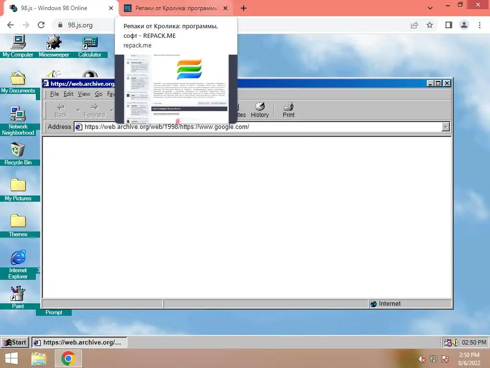
Task: Click the Chrome icon on host taskbar
Action: 68,358
